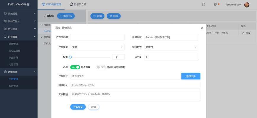Click the 操作 column header

pyautogui.click(x=243, y=26)
